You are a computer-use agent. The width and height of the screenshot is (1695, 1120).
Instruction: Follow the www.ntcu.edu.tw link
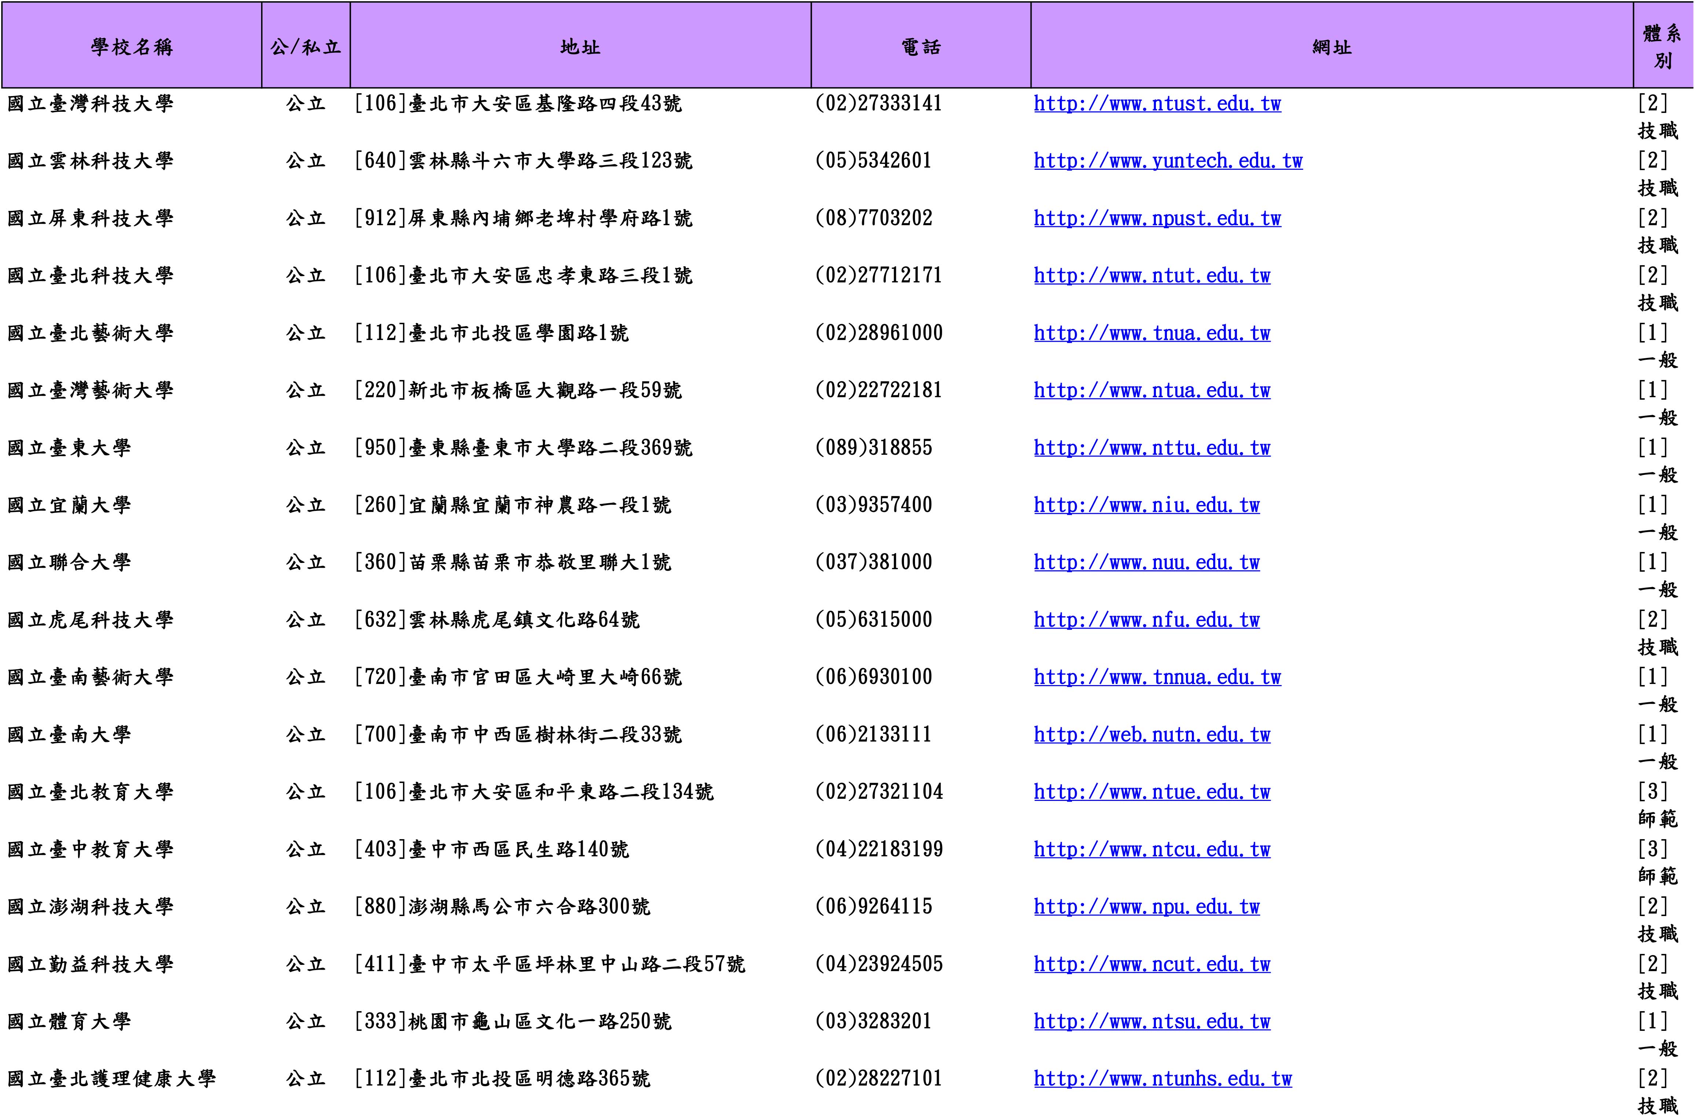1152,850
